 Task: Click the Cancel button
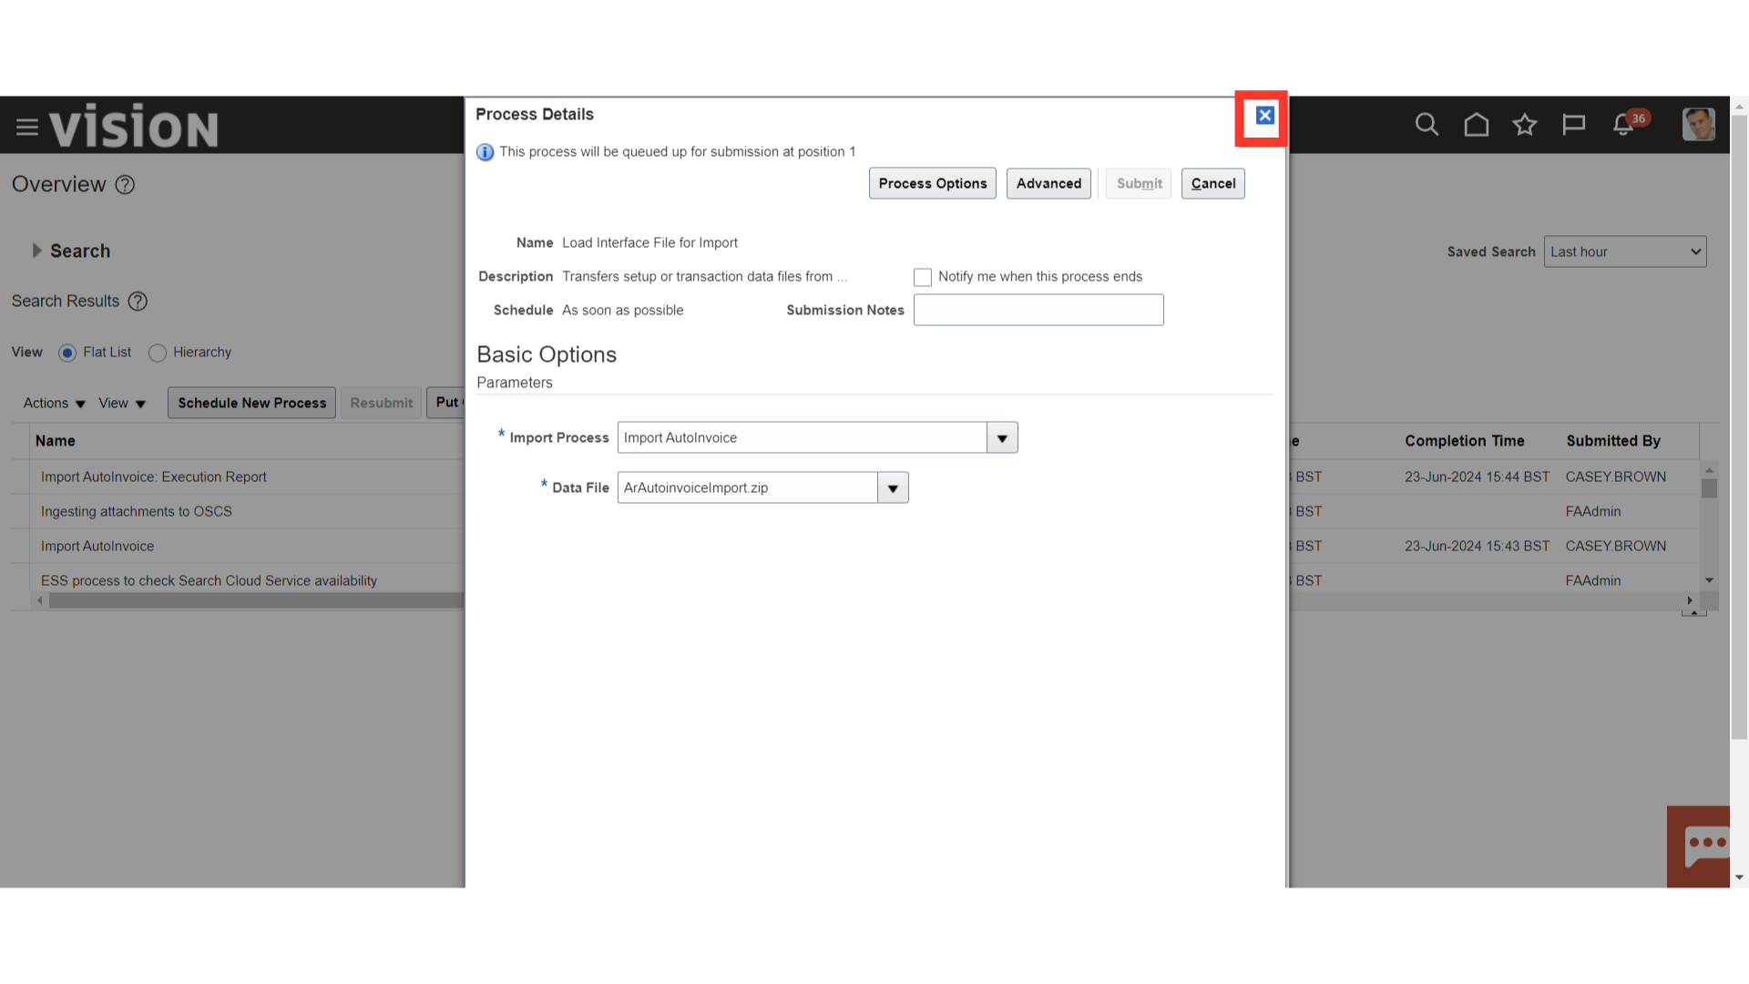[x=1213, y=183]
